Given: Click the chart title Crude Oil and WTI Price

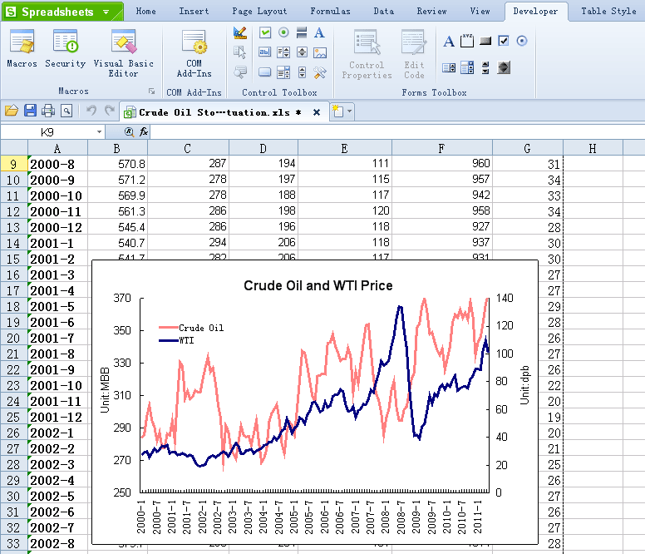Looking at the screenshot, I should [318, 285].
